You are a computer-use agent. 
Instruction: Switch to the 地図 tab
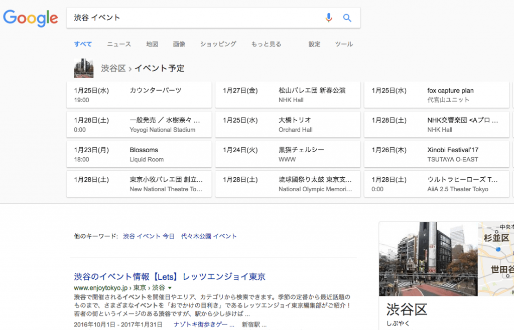[152, 44]
